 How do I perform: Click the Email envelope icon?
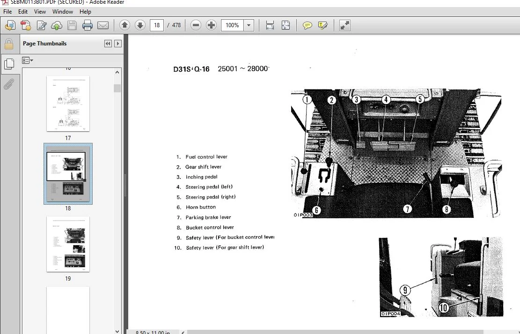pyautogui.click(x=103, y=25)
